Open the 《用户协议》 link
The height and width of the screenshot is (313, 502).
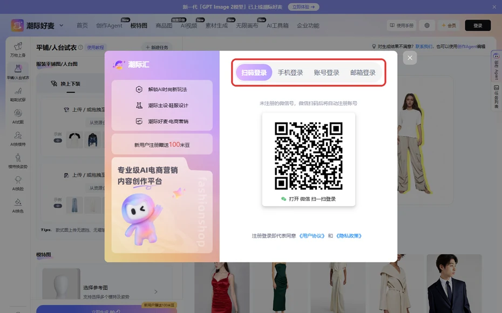(311, 236)
